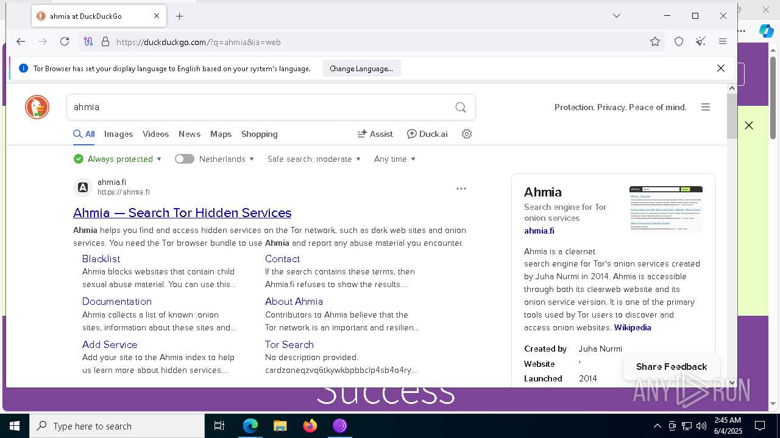Open File Explorer from the taskbar
Viewport: 780px width, 438px height.
coord(280,426)
